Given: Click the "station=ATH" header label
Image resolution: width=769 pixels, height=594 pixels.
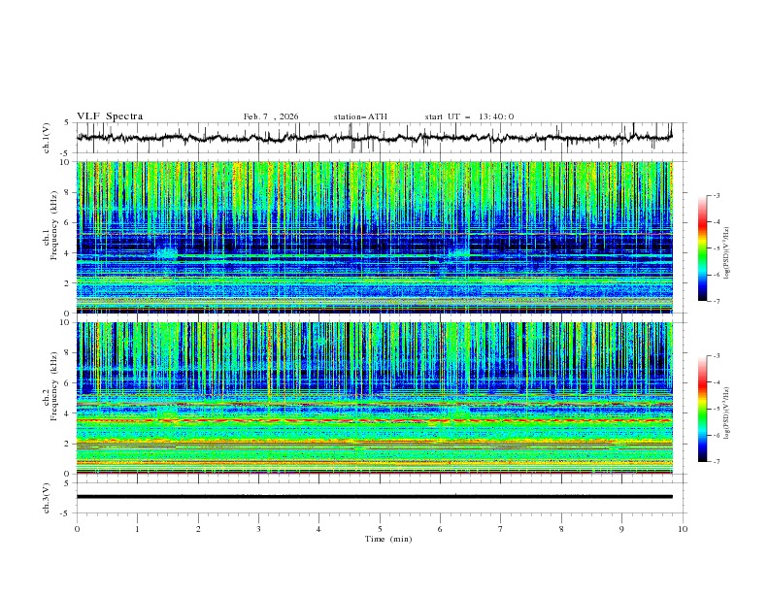Looking at the screenshot, I should click(360, 116).
